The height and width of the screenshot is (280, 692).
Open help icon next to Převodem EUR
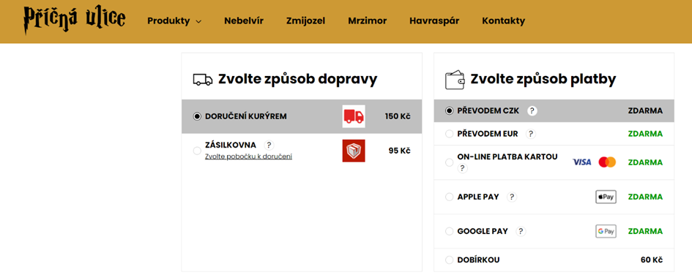click(x=530, y=134)
